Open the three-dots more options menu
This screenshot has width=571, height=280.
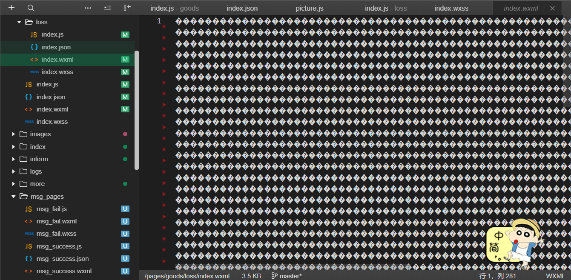pyautogui.click(x=88, y=8)
